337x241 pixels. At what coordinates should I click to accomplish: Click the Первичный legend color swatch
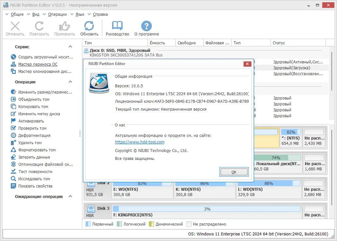[88, 224]
